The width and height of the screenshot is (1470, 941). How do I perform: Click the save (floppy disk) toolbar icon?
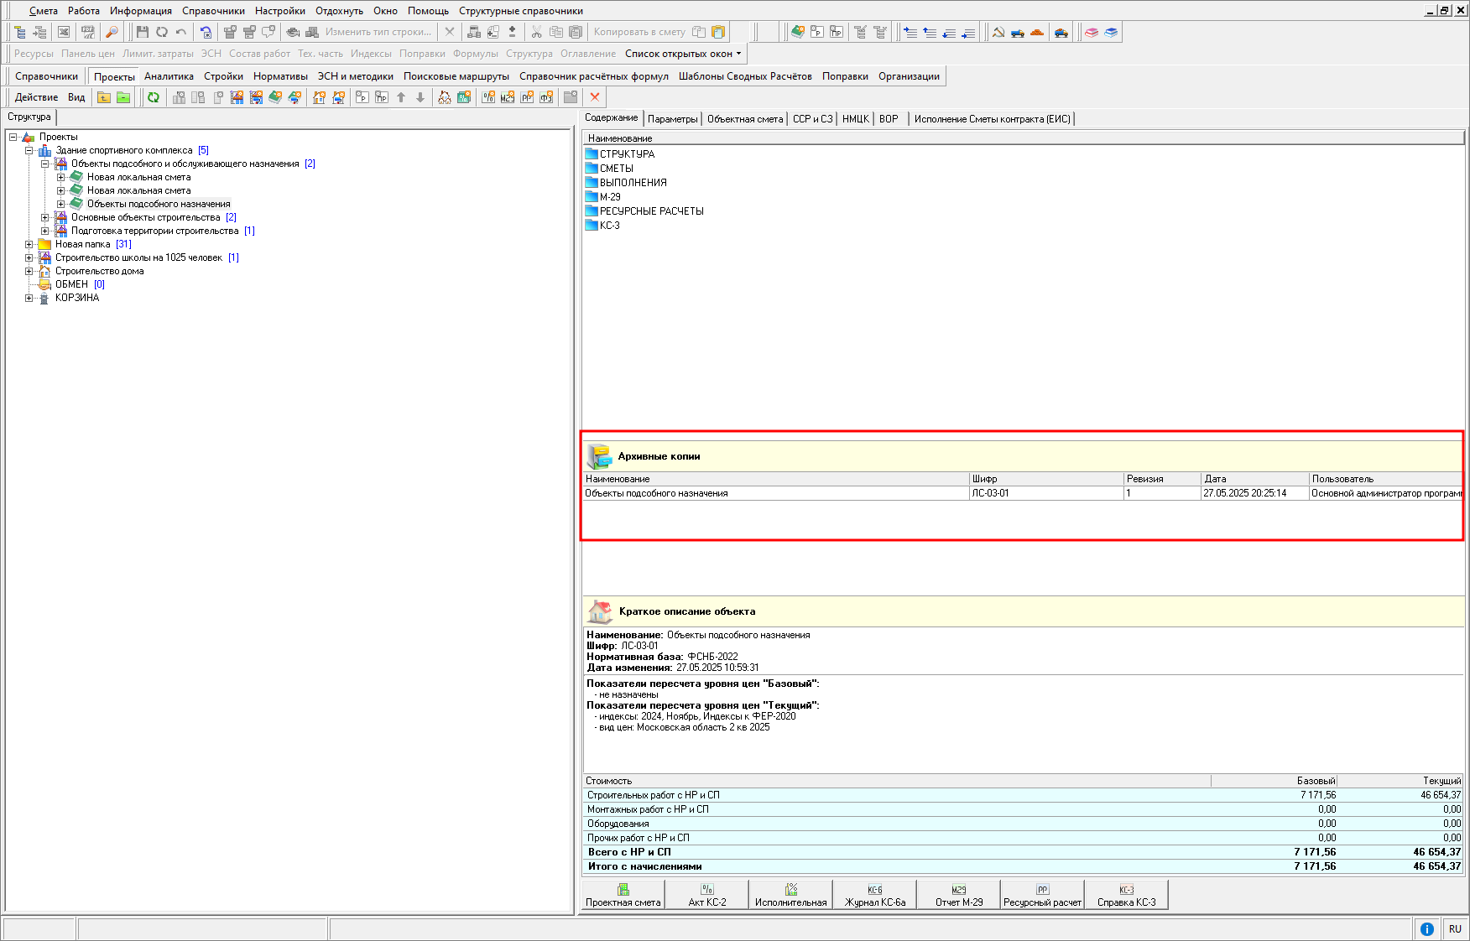pos(142,32)
